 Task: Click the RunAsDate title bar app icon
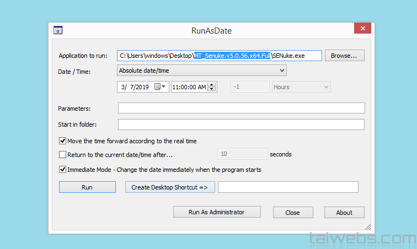(57, 30)
